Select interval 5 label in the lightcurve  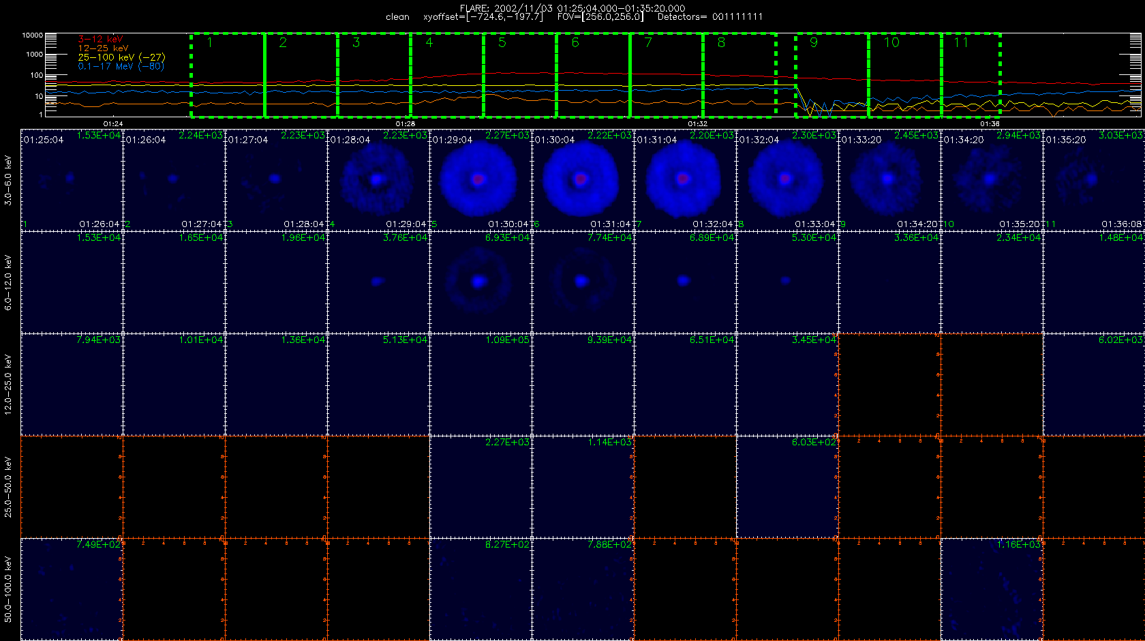pos(502,42)
